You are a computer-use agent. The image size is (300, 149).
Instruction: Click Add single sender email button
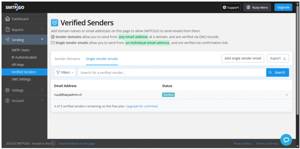point(243,58)
